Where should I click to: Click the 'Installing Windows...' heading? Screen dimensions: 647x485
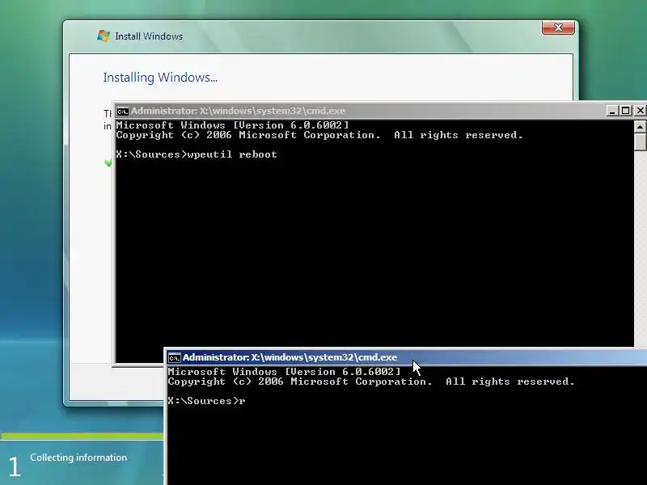tap(160, 78)
